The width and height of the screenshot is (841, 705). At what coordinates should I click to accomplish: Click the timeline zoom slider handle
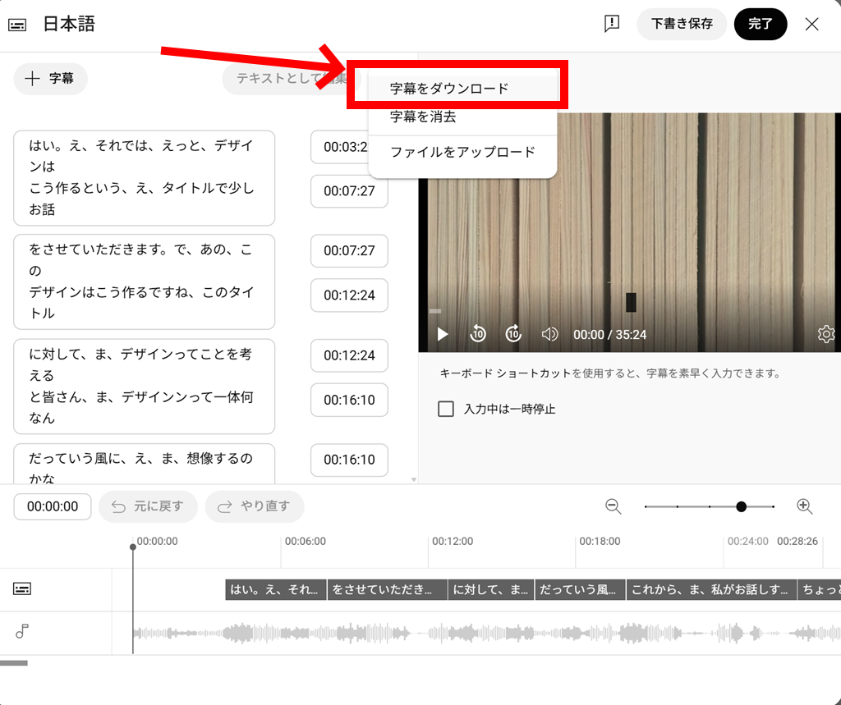tap(741, 506)
